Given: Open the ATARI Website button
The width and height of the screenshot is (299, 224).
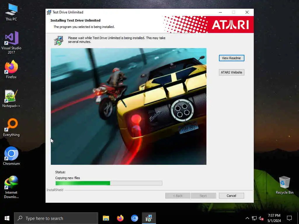Looking at the screenshot, I should 231,72.
